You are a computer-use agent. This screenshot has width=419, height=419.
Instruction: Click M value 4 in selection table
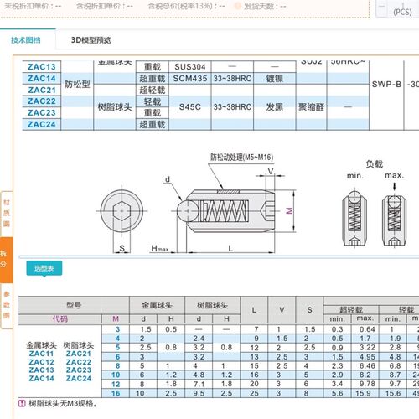pos(117,339)
